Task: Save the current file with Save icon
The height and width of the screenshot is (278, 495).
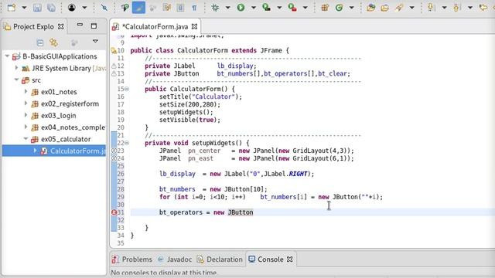Action: [37, 8]
